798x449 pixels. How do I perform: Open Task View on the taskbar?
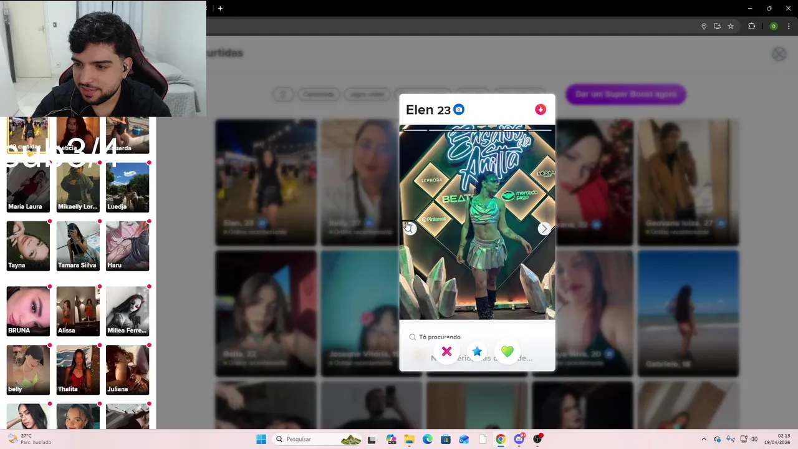point(372,439)
